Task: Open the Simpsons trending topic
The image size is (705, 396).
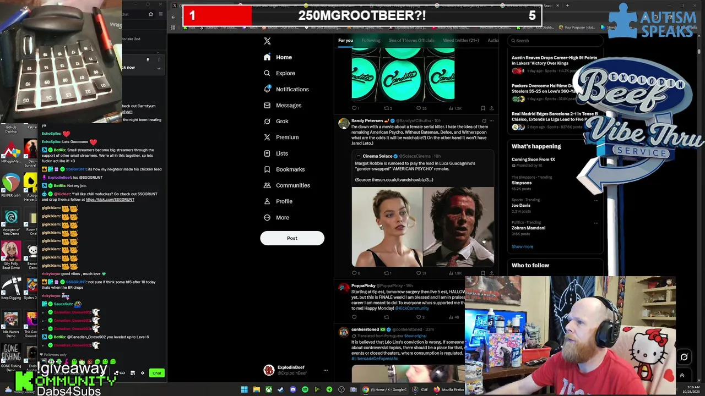Action: coord(554,183)
